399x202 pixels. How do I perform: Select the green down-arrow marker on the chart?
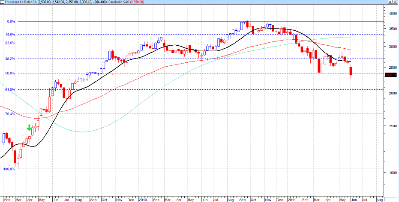(x=29, y=128)
